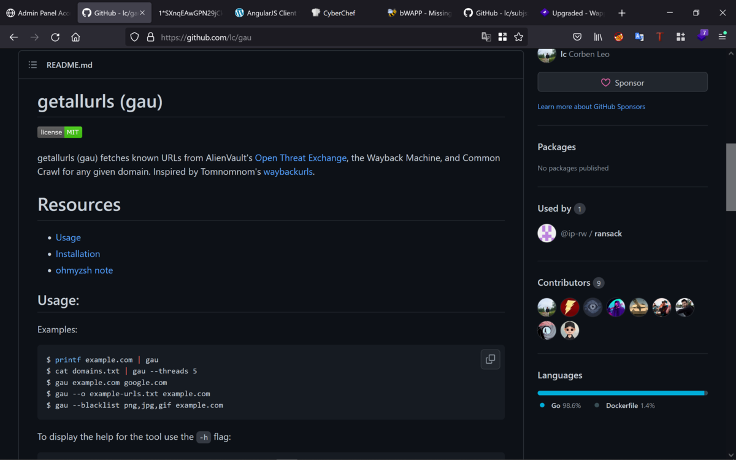Click the Resources heading

(79, 204)
